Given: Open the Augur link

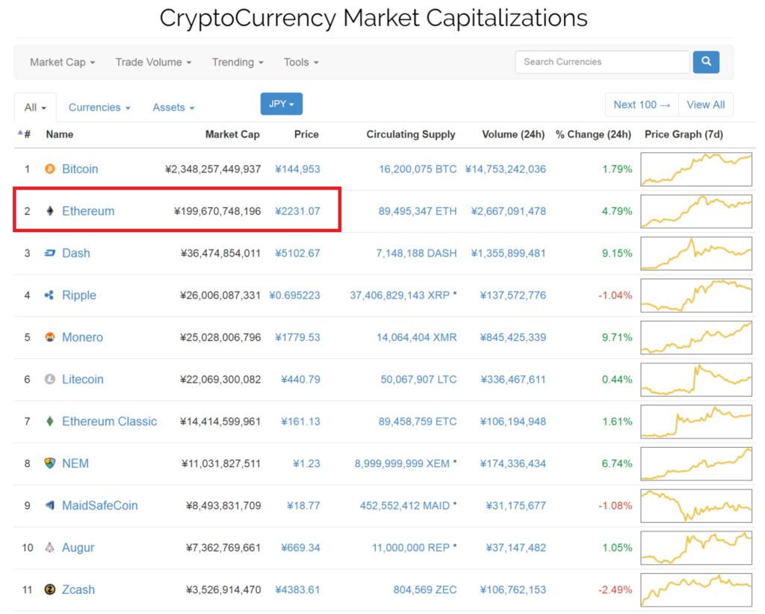Looking at the screenshot, I should pyautogui.click(x=78, y=548).
